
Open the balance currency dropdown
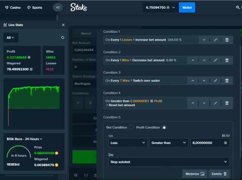pyautogui.click(x=173, y=7)
